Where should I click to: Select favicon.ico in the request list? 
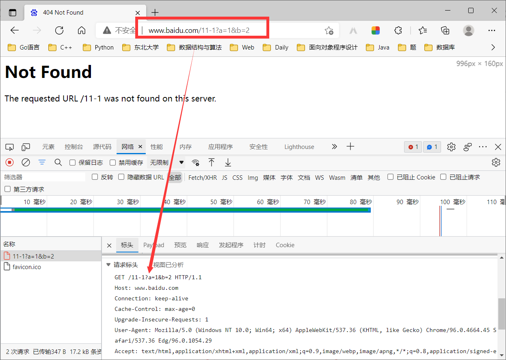[x=27, y=267]
